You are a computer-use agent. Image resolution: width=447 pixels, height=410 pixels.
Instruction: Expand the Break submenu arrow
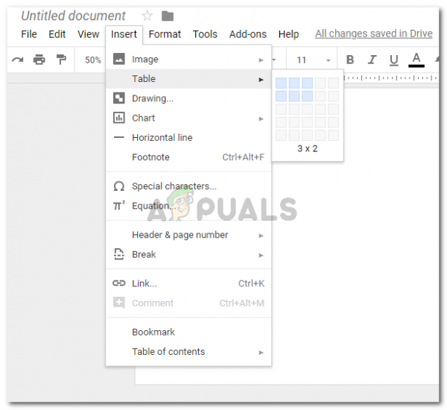click(x=261, y=255)
